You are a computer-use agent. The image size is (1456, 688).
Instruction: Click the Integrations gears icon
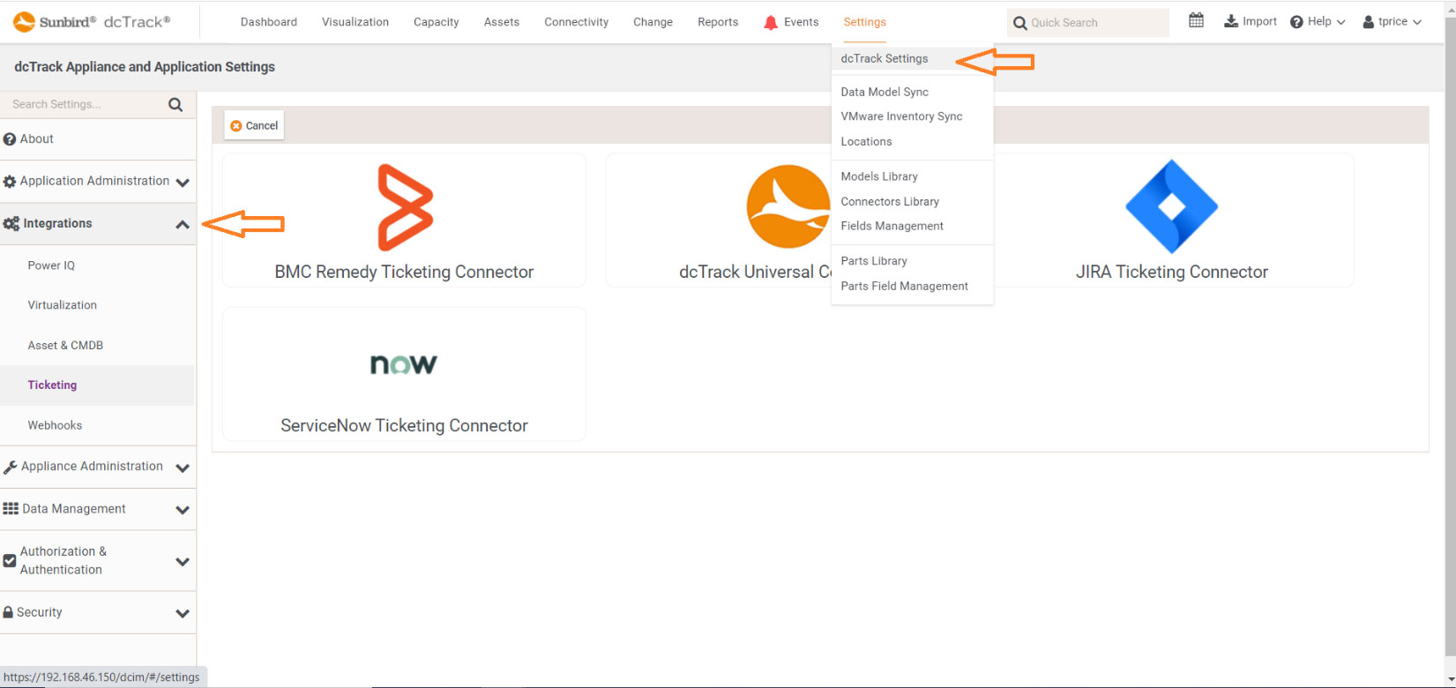(x=11, y=224)
